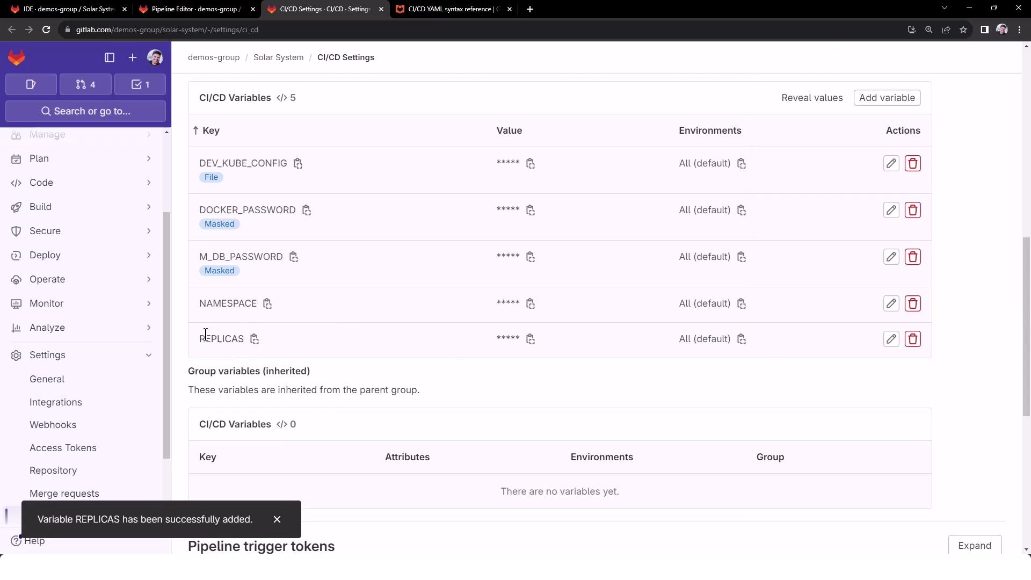This screenshot has width=1031, height=580.
Task: Click the Add variable button
Action: click(887, 98)
